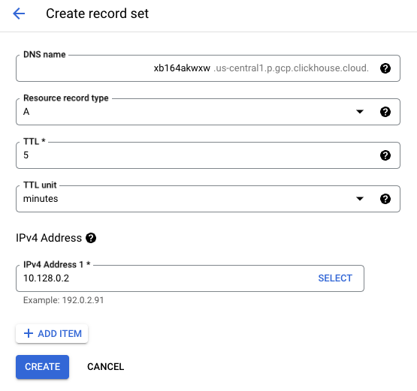Open help icon for TTL unit

[x=385, y=199]
